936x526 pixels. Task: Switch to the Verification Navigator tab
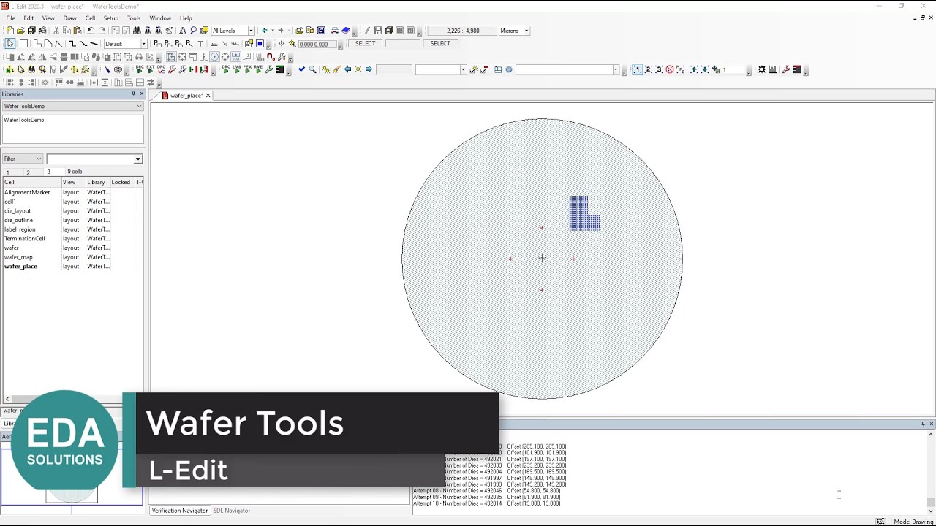pyautogui.click(x=180, y=511)
